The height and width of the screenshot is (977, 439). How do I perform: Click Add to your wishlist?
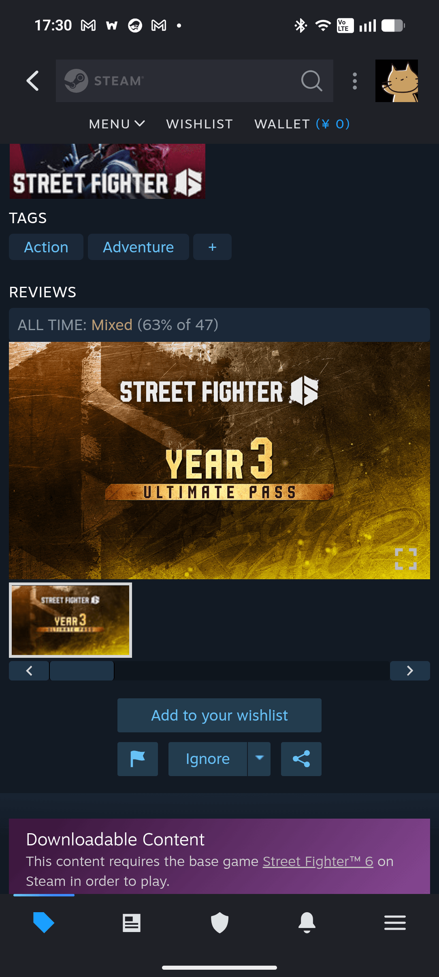click(219, 715)
